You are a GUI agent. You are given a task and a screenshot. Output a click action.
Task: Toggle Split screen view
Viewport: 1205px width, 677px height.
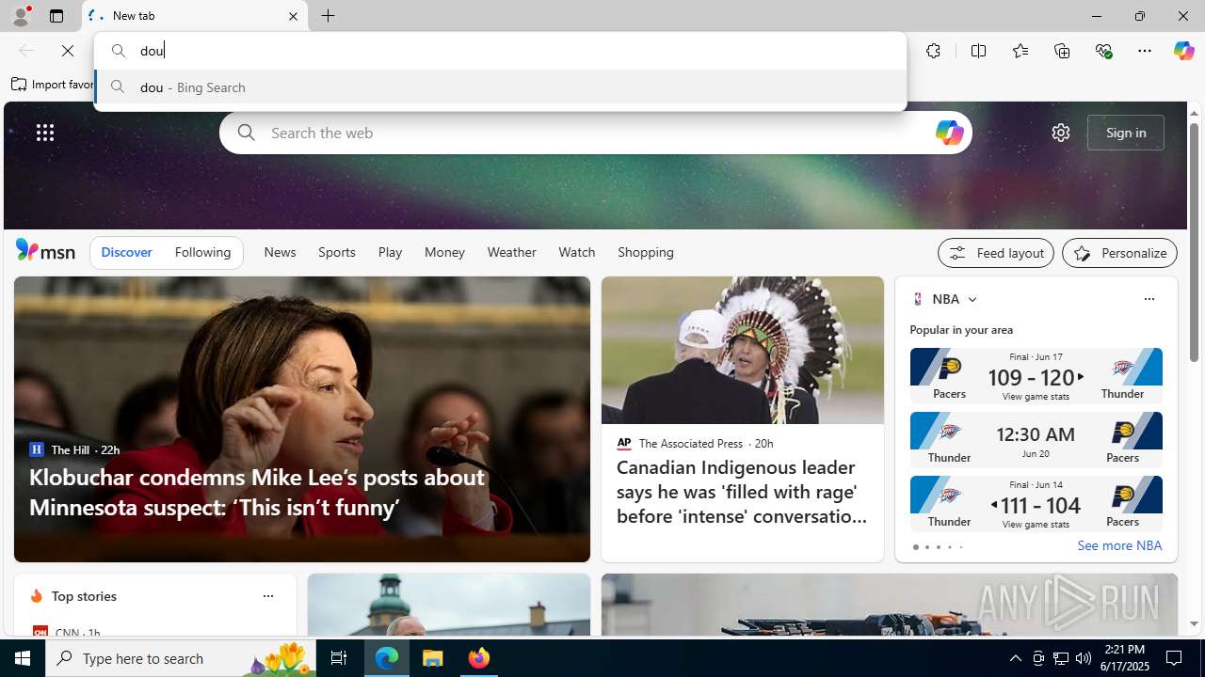978,51
